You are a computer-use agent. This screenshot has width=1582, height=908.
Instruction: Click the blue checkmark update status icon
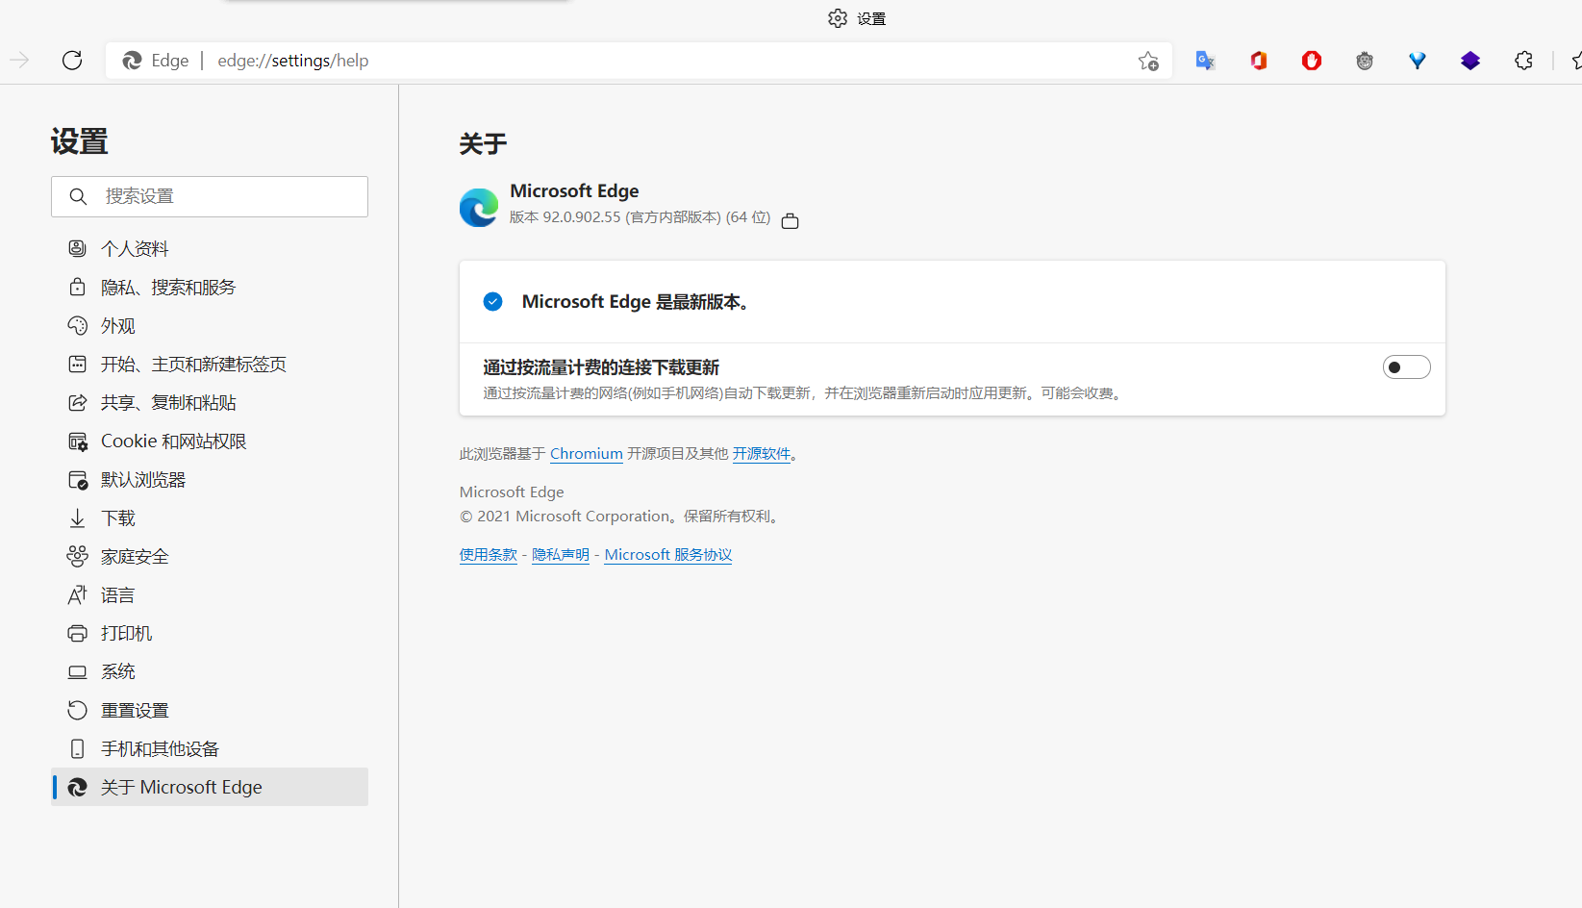(x=492, y=301)
